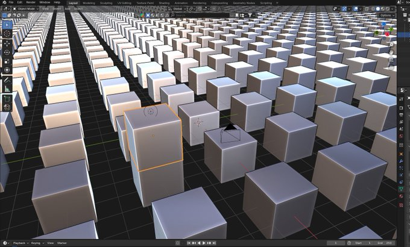This screenshot has width=410, height=247.
Task: Open the Modifiers wrench properties tab
Action: point(401,161)
